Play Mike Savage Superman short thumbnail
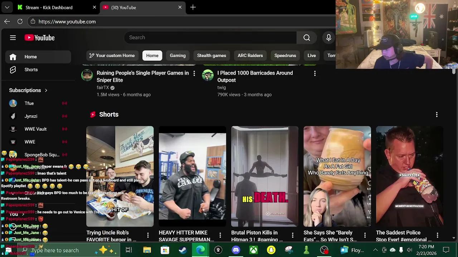Viewport: 458px width, 257px height. point(193,176)
